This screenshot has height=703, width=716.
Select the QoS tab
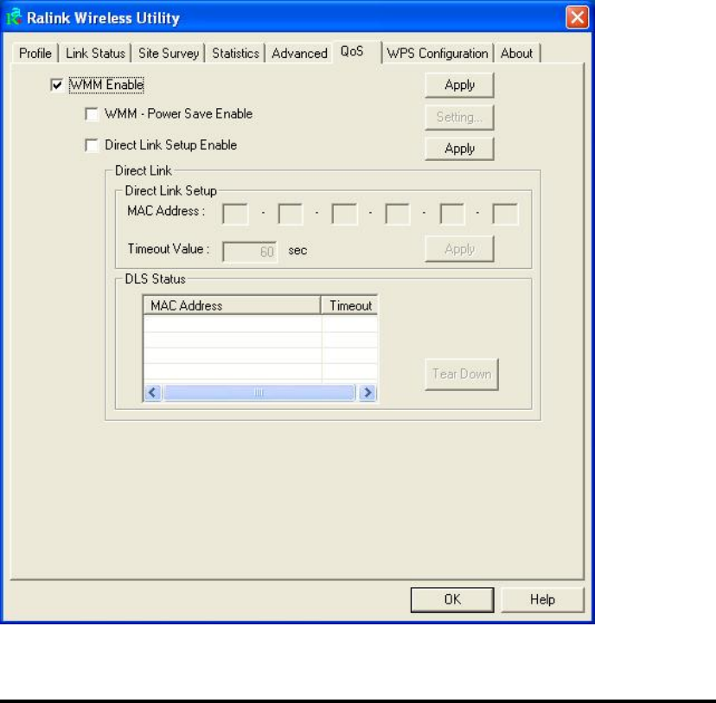pos(356,52)
